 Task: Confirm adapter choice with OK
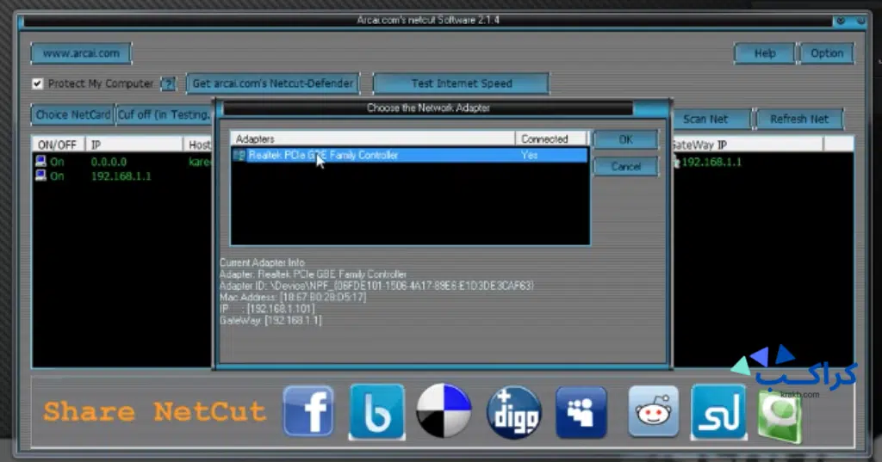(625, 140)
